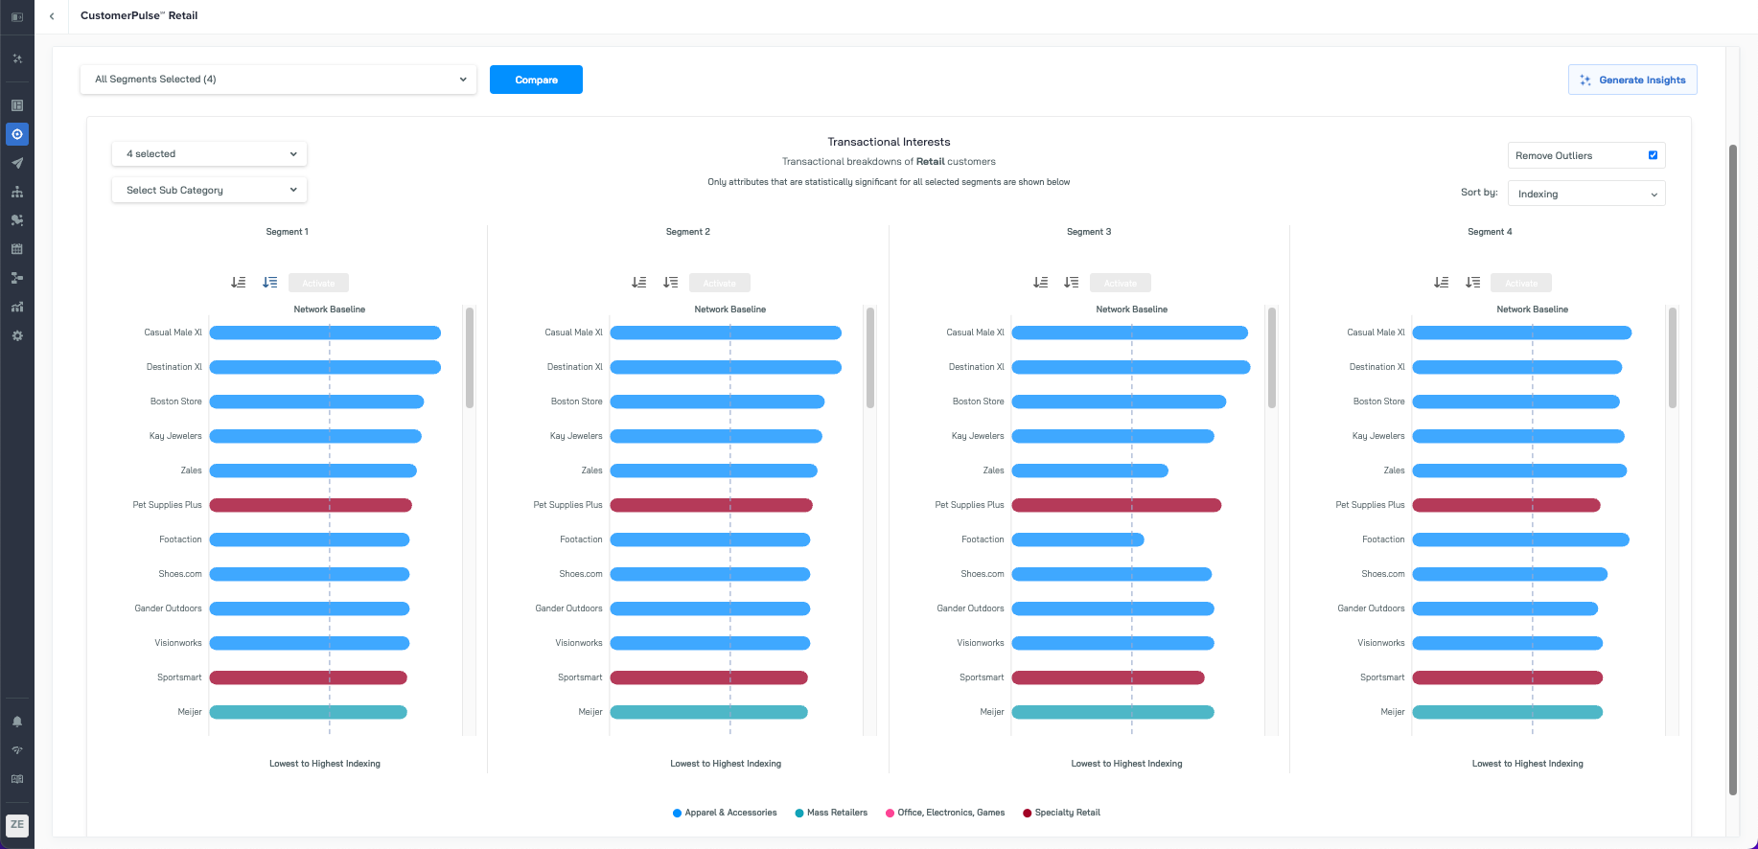Open the All Segments Selected (4) dropdown
This screenshot has height=849, width=1758.
tap(278, 80)
